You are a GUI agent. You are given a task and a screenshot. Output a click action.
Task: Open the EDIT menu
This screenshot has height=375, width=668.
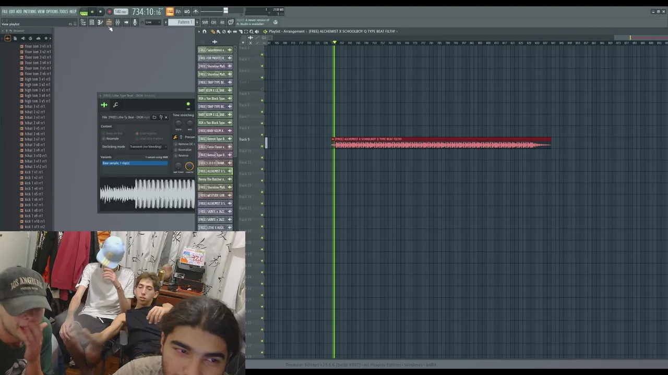tap(12, 11)
